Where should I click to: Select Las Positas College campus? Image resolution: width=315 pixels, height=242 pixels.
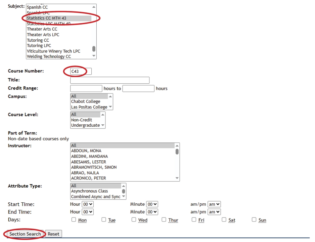point(89,107)
